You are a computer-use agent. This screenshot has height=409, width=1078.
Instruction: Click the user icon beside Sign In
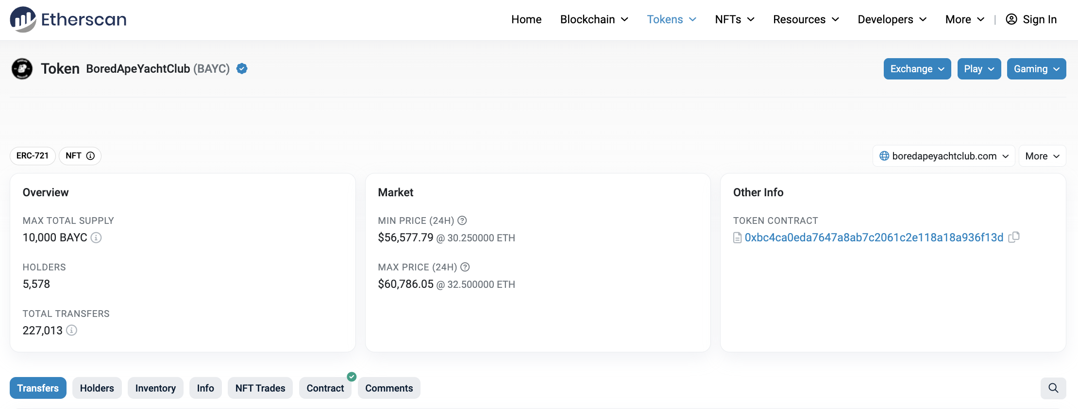click(1011, 19)
